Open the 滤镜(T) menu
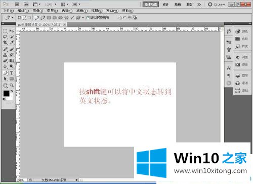The height and width of the screenshot is (184, 253). click(82, 11)
